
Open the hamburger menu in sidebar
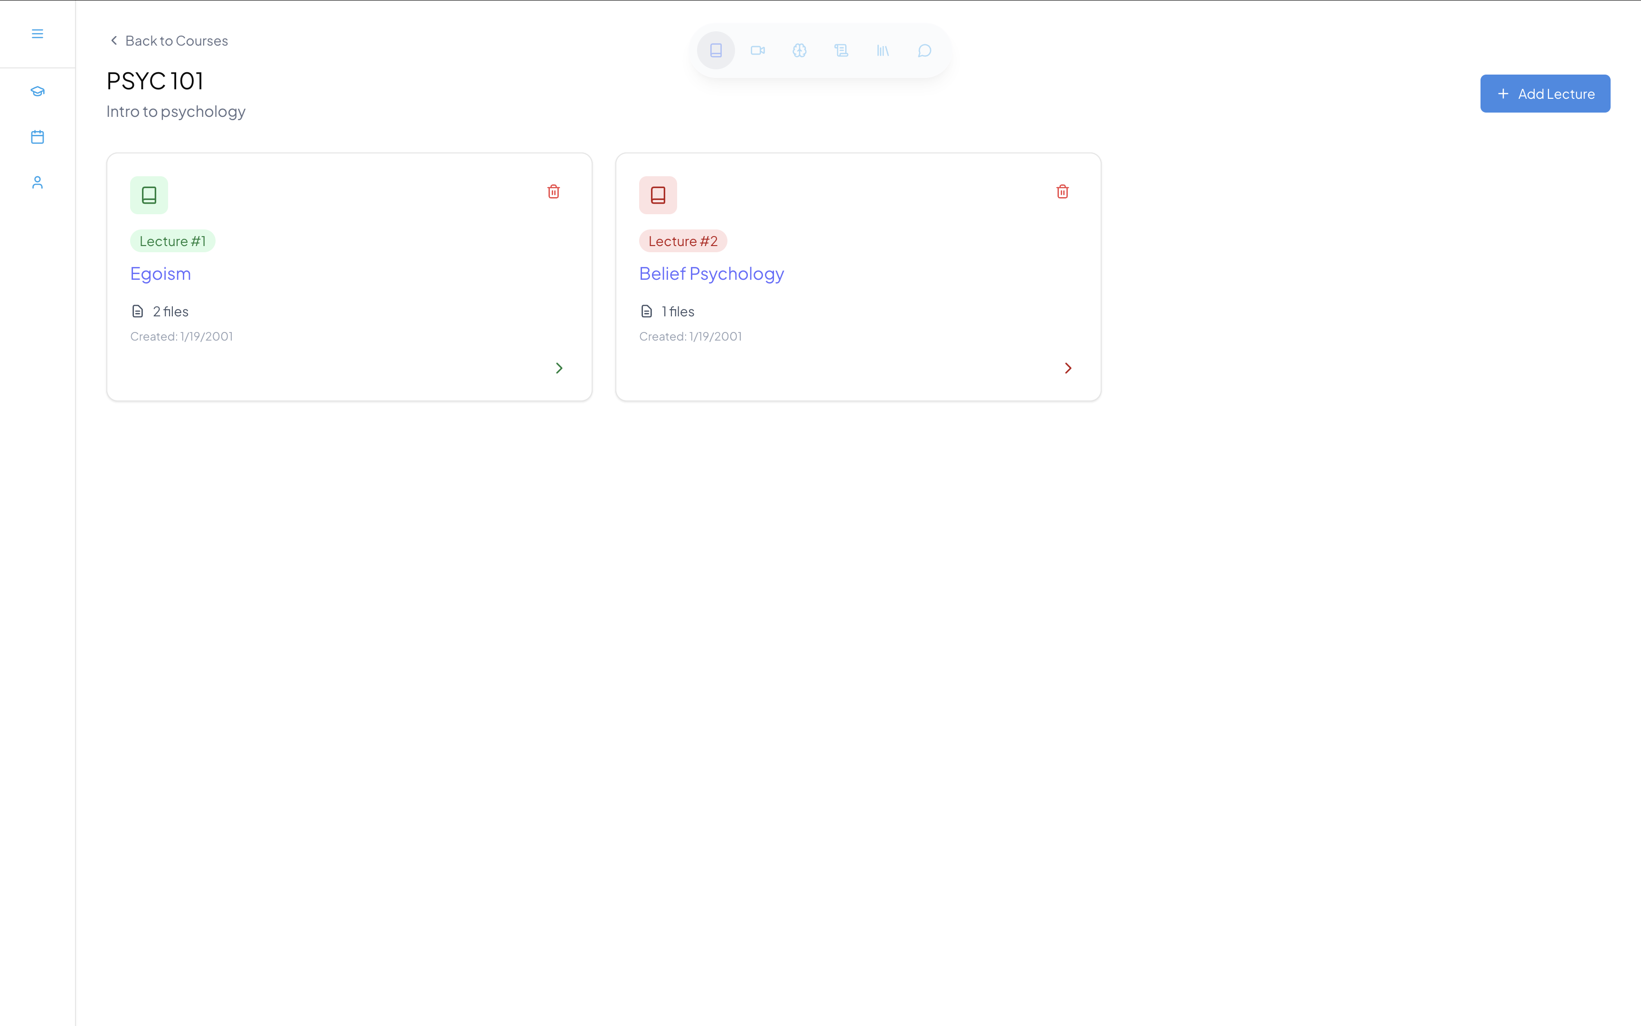click(38, 34)
